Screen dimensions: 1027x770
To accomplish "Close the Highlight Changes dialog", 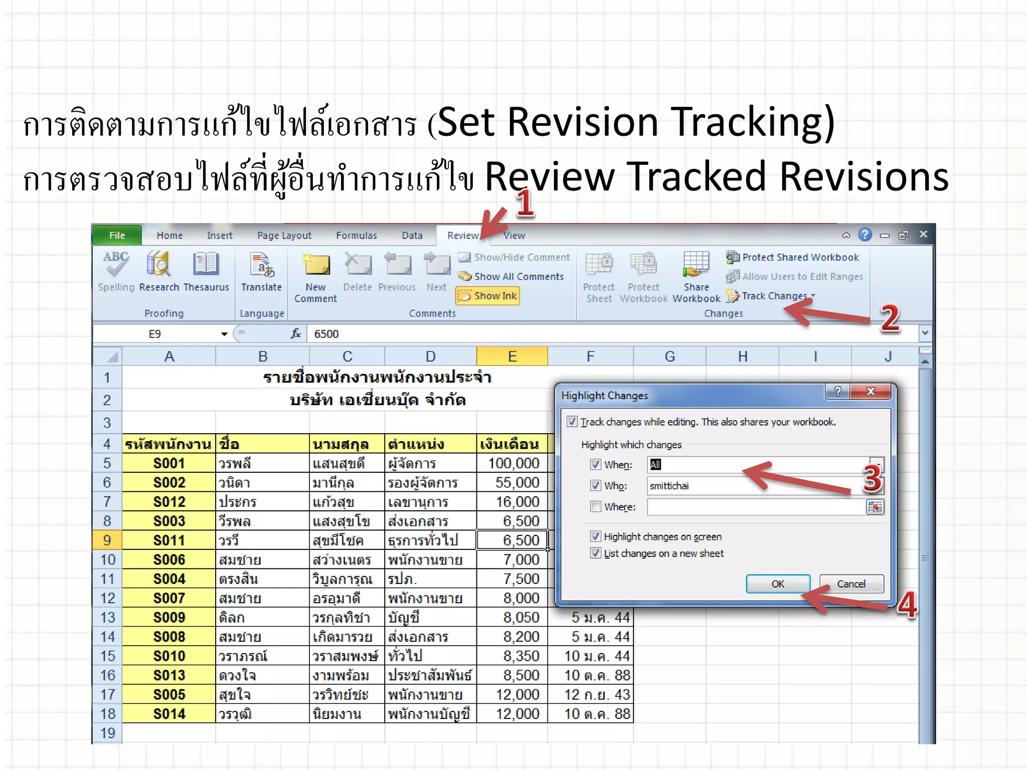I will 871,392.
